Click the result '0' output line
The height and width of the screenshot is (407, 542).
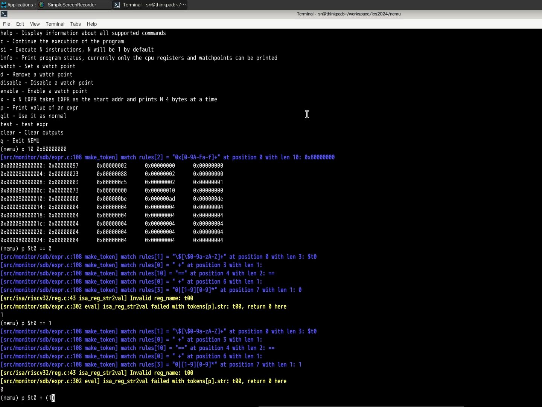pyautogui.click(x=2, y=390)
